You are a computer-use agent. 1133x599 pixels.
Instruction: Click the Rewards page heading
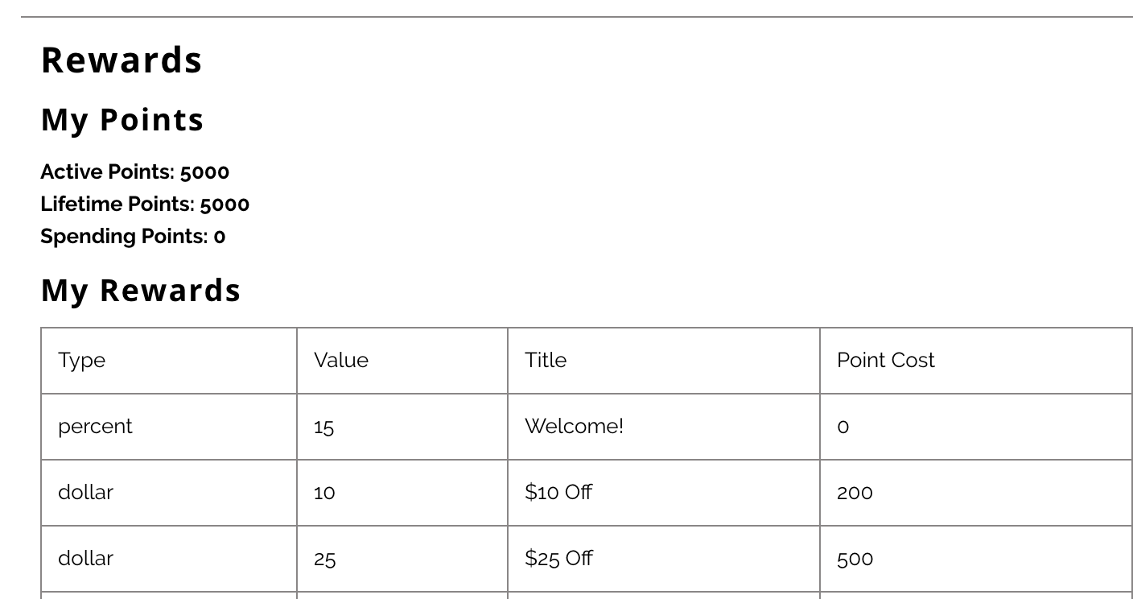[x=122, y=60]
